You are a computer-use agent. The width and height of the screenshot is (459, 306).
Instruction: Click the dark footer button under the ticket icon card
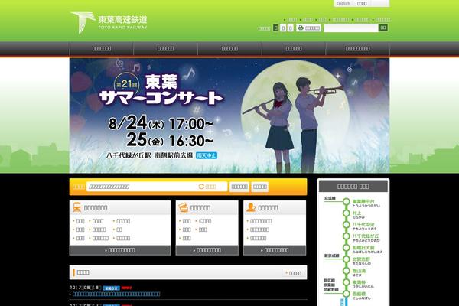click(207, 250)
